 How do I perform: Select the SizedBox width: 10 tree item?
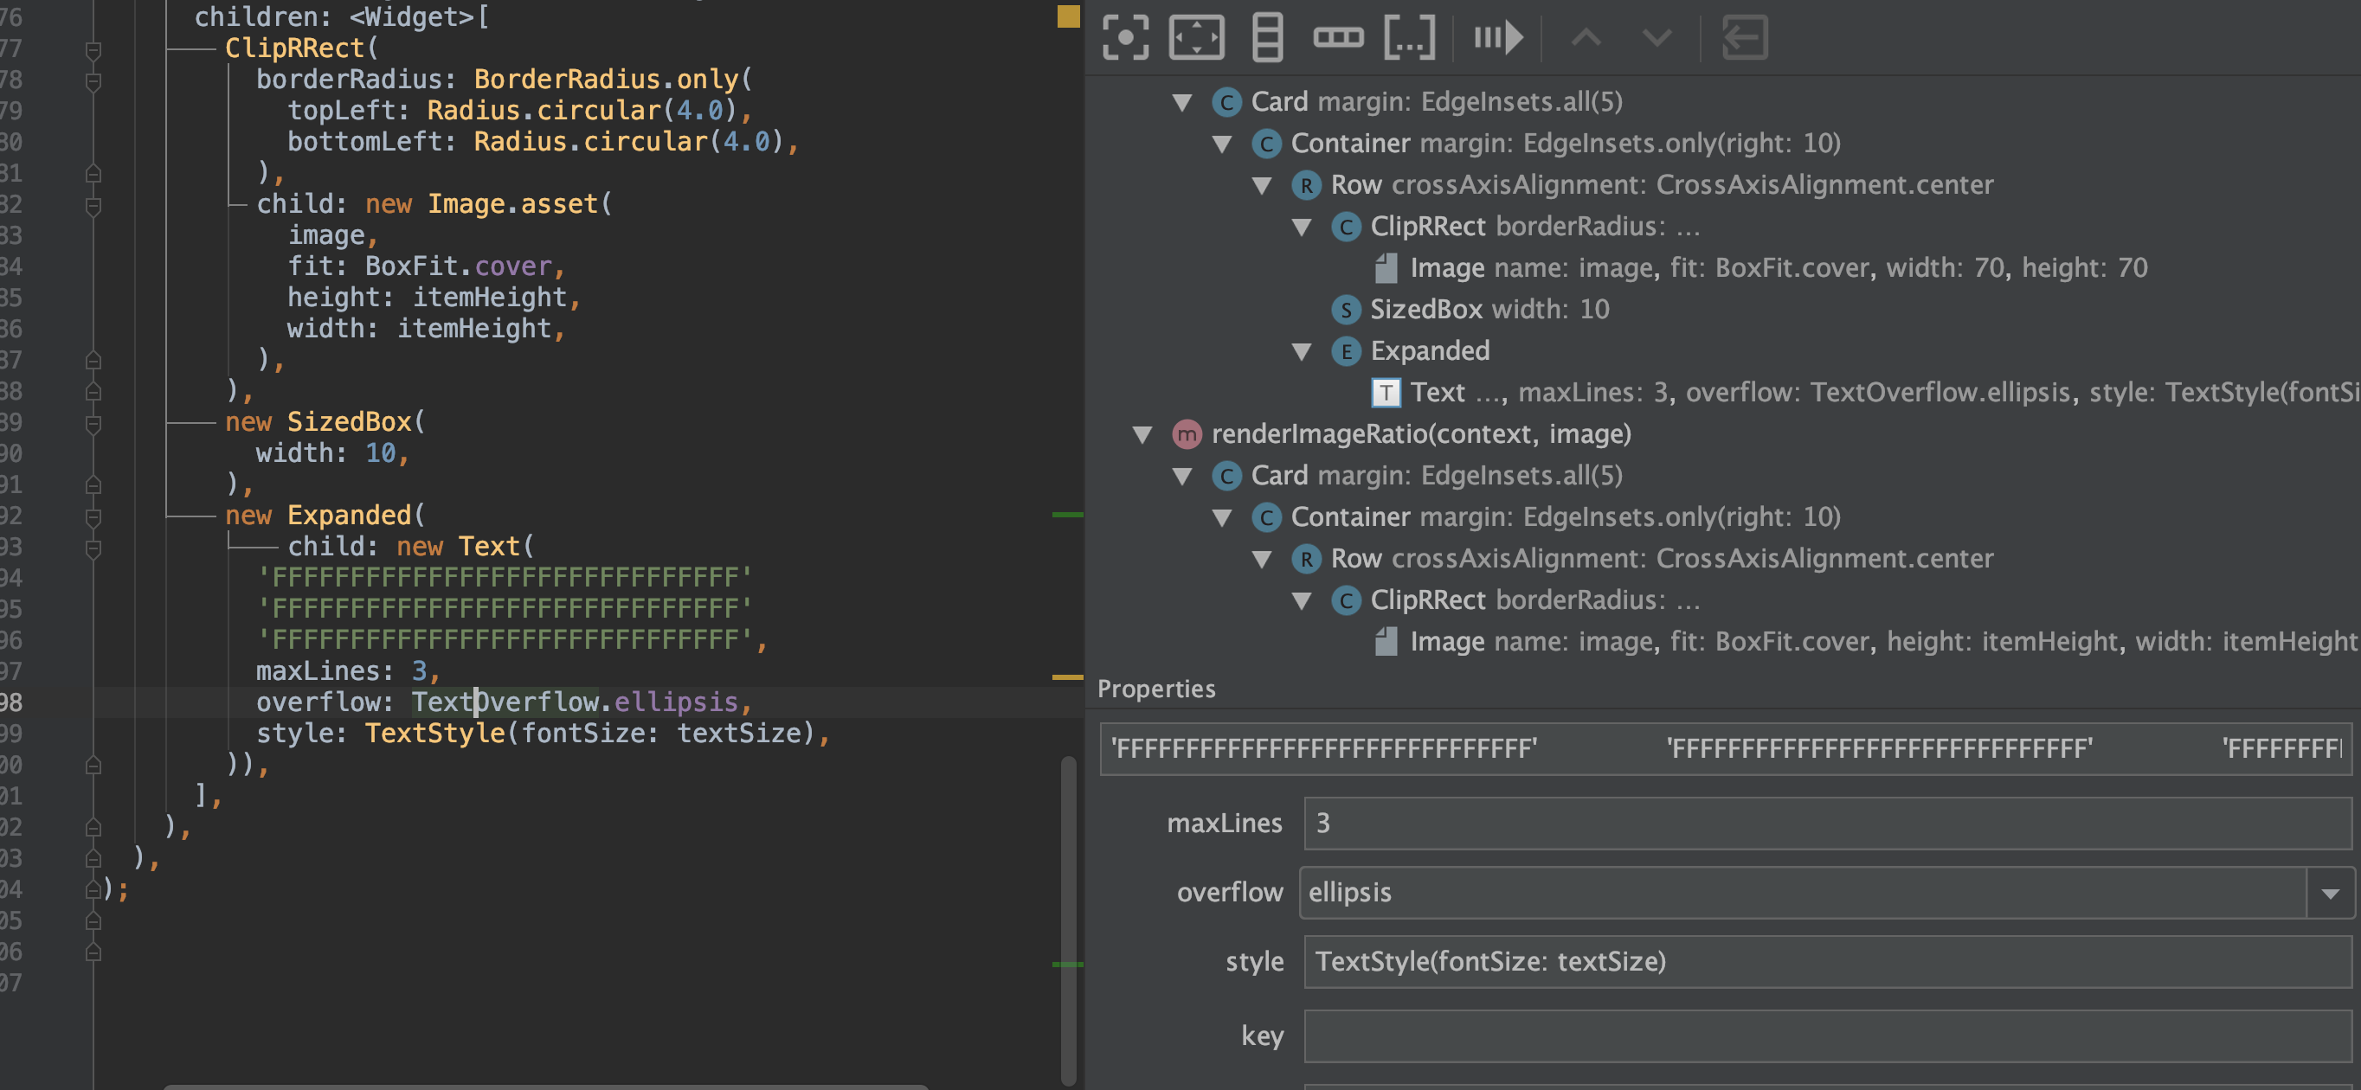click(1489, 310)
